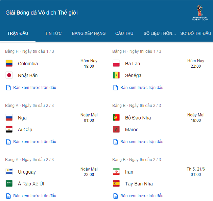This screenshot has width=213, height=201.
Task: Click the Portugal flag icon
Action: pos(116,118)
